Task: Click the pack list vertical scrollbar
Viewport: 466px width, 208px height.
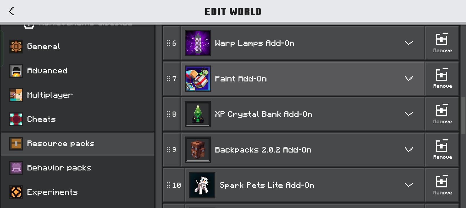Action: (463, 116)
